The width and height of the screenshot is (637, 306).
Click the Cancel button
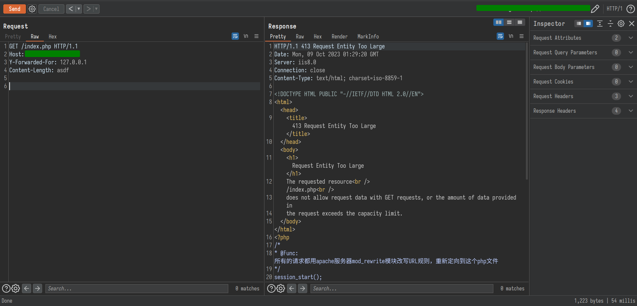51,9
